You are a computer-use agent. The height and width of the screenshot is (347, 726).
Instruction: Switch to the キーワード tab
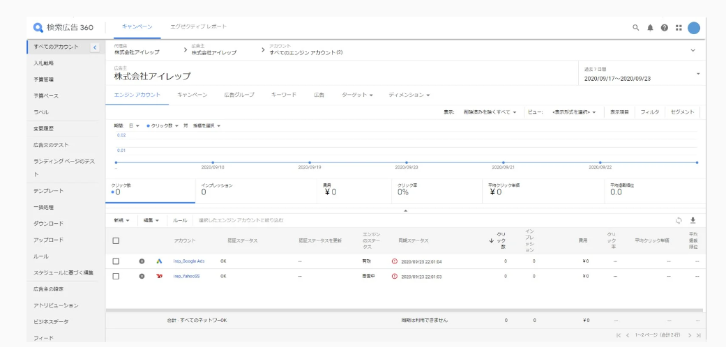[284, 94]
